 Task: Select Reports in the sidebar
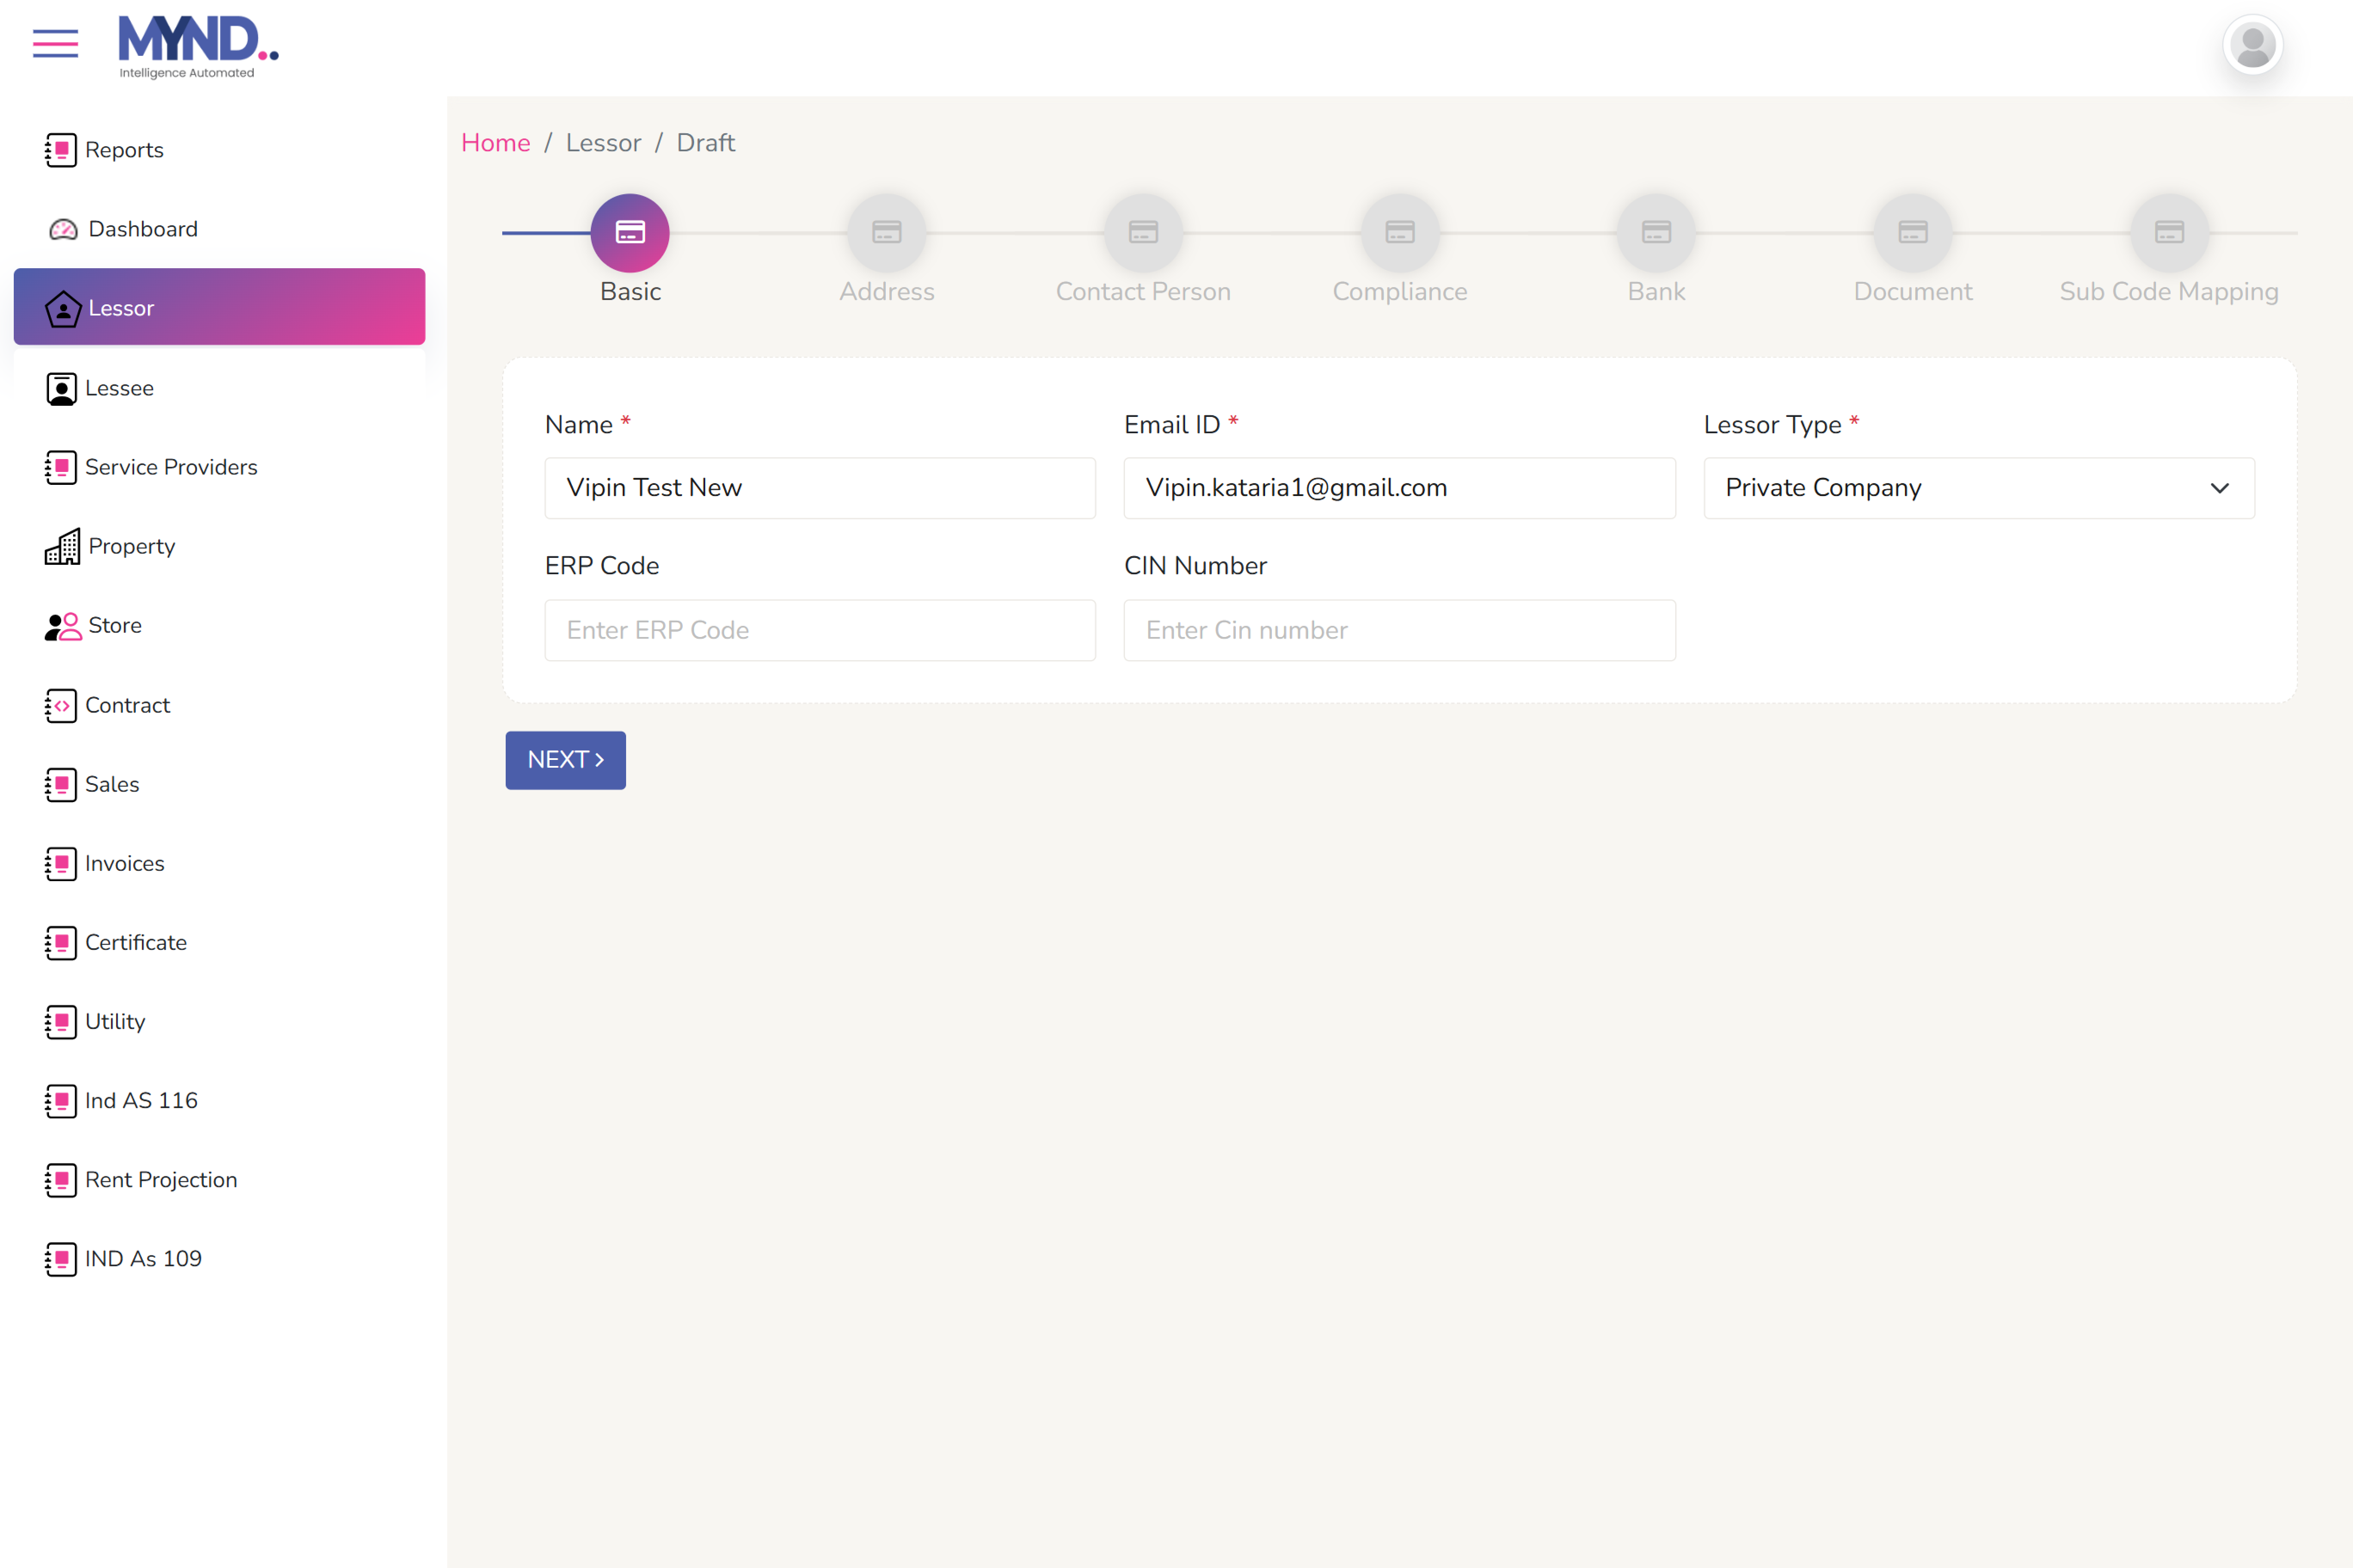pos(124,150)
